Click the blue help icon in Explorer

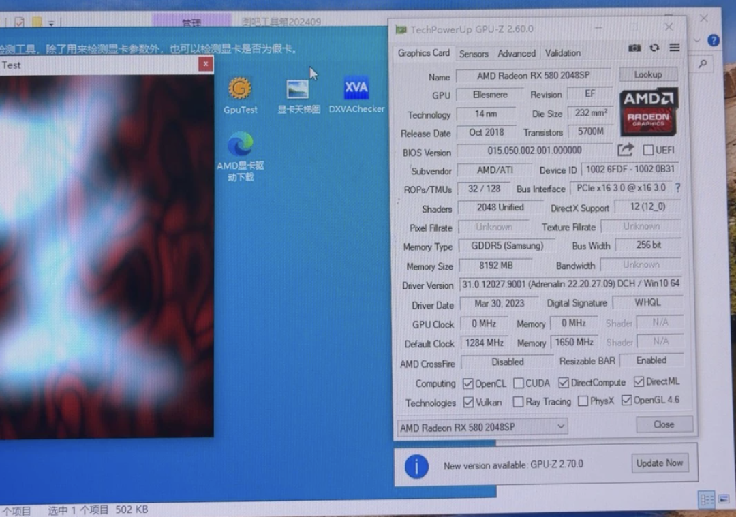pos(714,40)
